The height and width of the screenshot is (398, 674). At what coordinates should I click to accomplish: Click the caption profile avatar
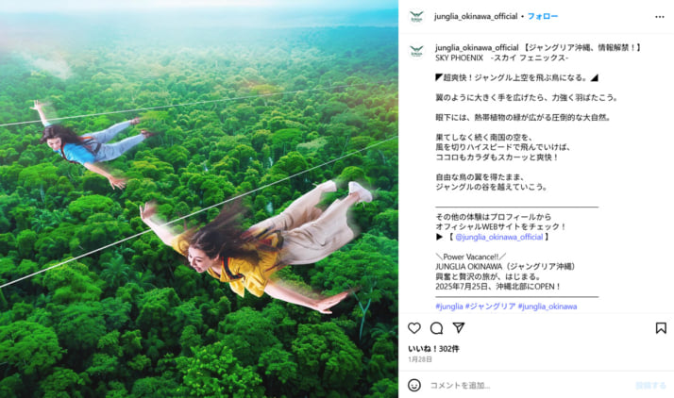[x=416, y=51]
